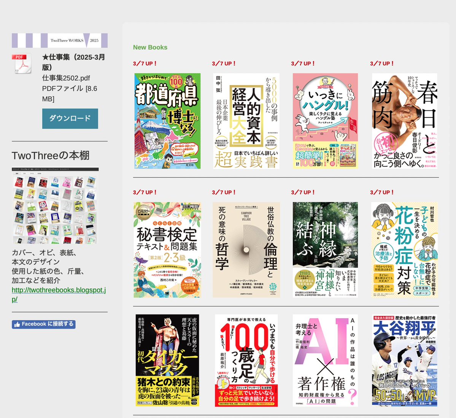Open the AI×著作権 book cover
Screen dimensions: 456x418
[325, 361]
